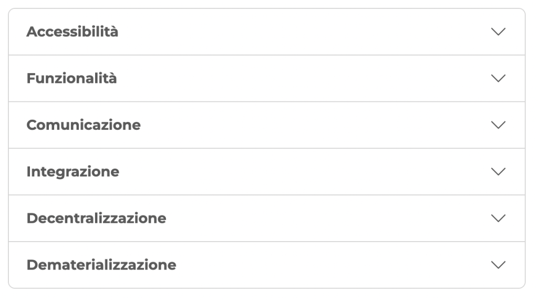
Task: Select the Dematerializzazione heading text
Action: pos(101,265)
